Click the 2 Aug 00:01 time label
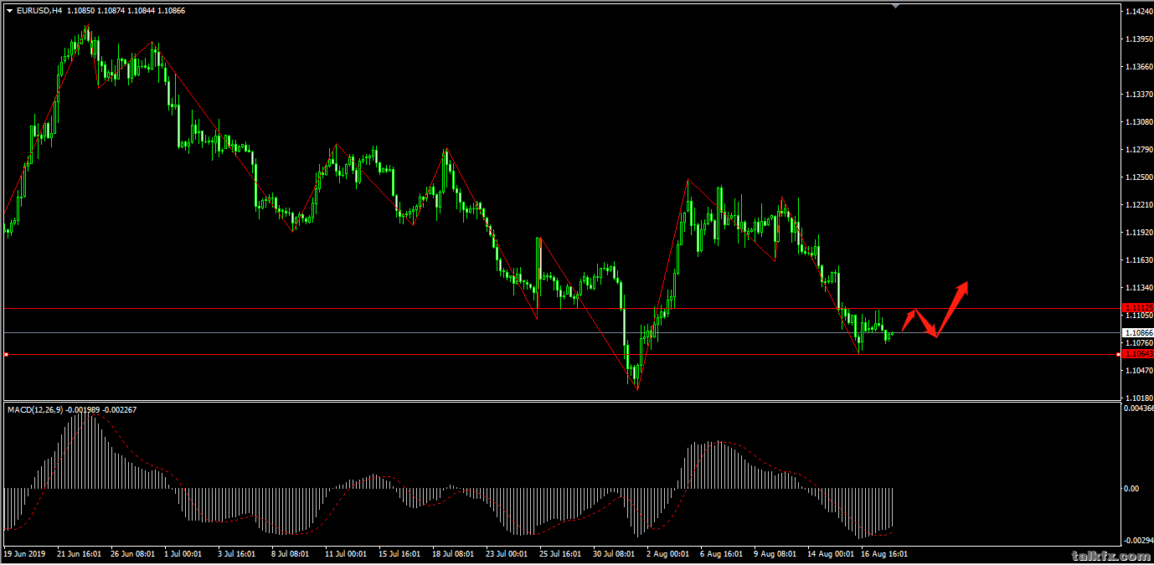The image size is (1154, 565). pos(668,553)
